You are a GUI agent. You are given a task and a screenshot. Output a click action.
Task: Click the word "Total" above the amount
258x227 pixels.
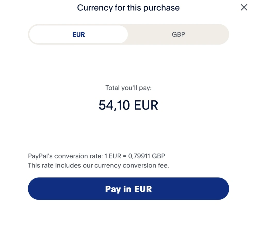tap(112, 88)
